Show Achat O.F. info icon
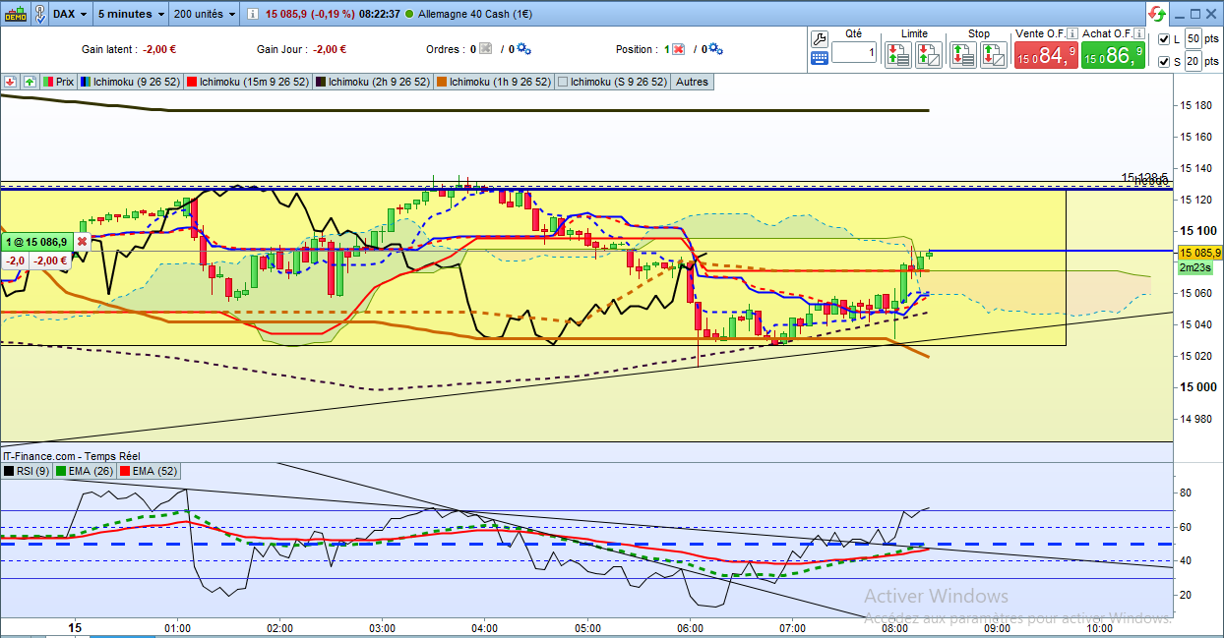1224x638 pixels. coord(1138,33)
